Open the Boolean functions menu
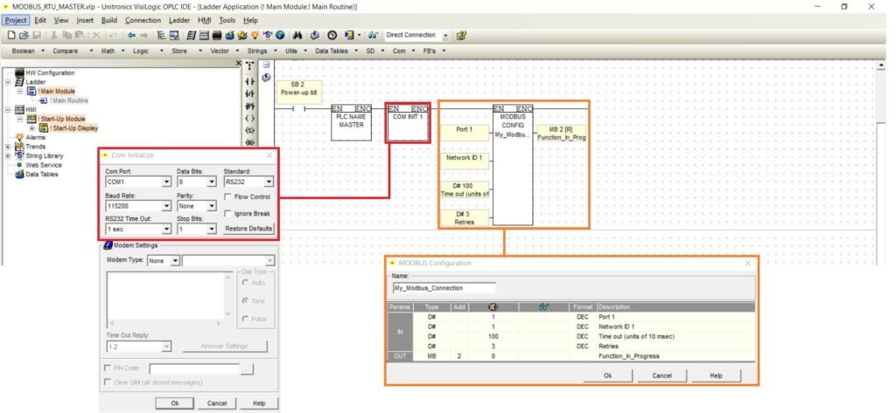This screenshot has height=413, width=896. (28, 51)
